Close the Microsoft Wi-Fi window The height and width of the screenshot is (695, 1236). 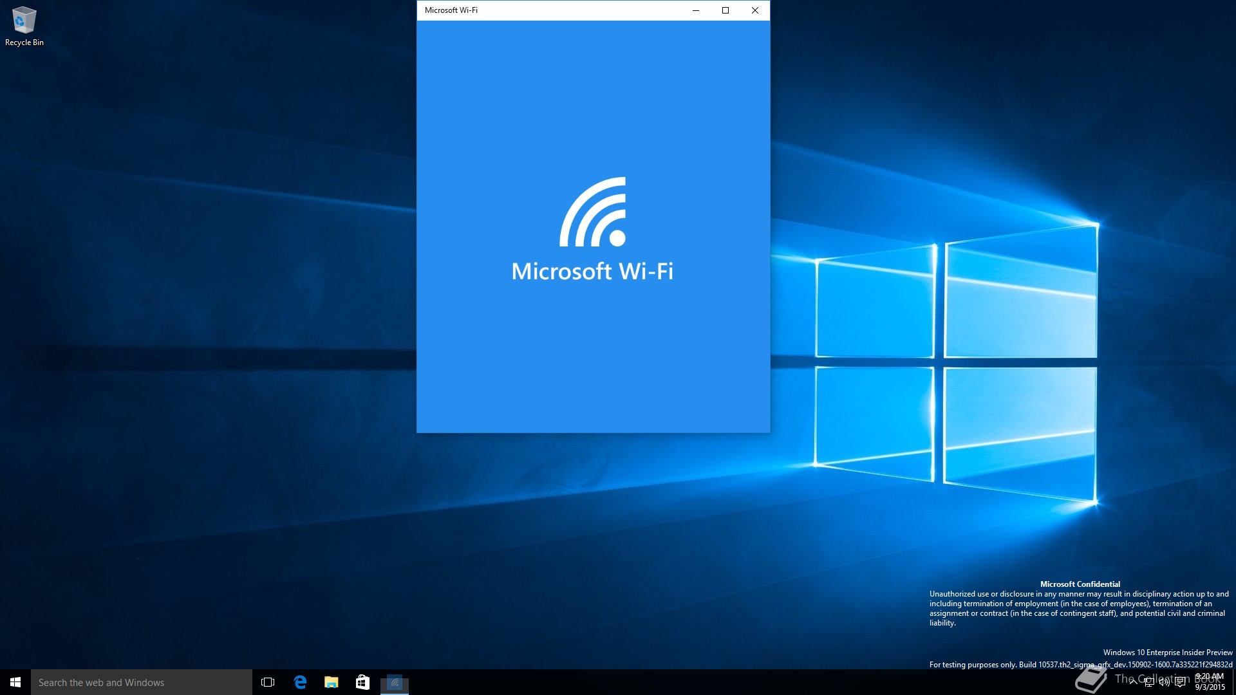click(755, 10)
